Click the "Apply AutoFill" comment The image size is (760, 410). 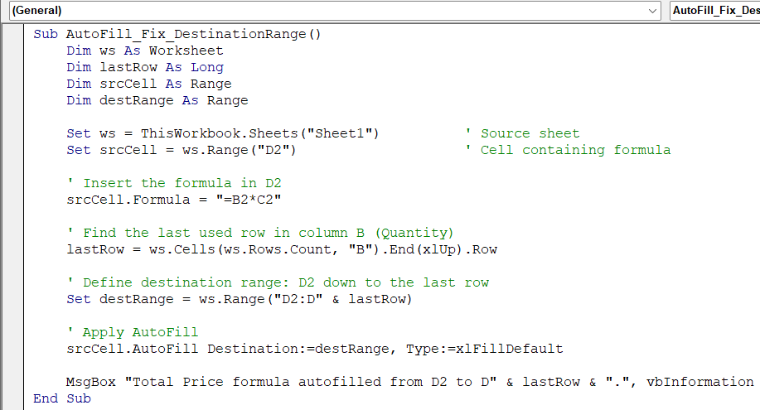140,333
